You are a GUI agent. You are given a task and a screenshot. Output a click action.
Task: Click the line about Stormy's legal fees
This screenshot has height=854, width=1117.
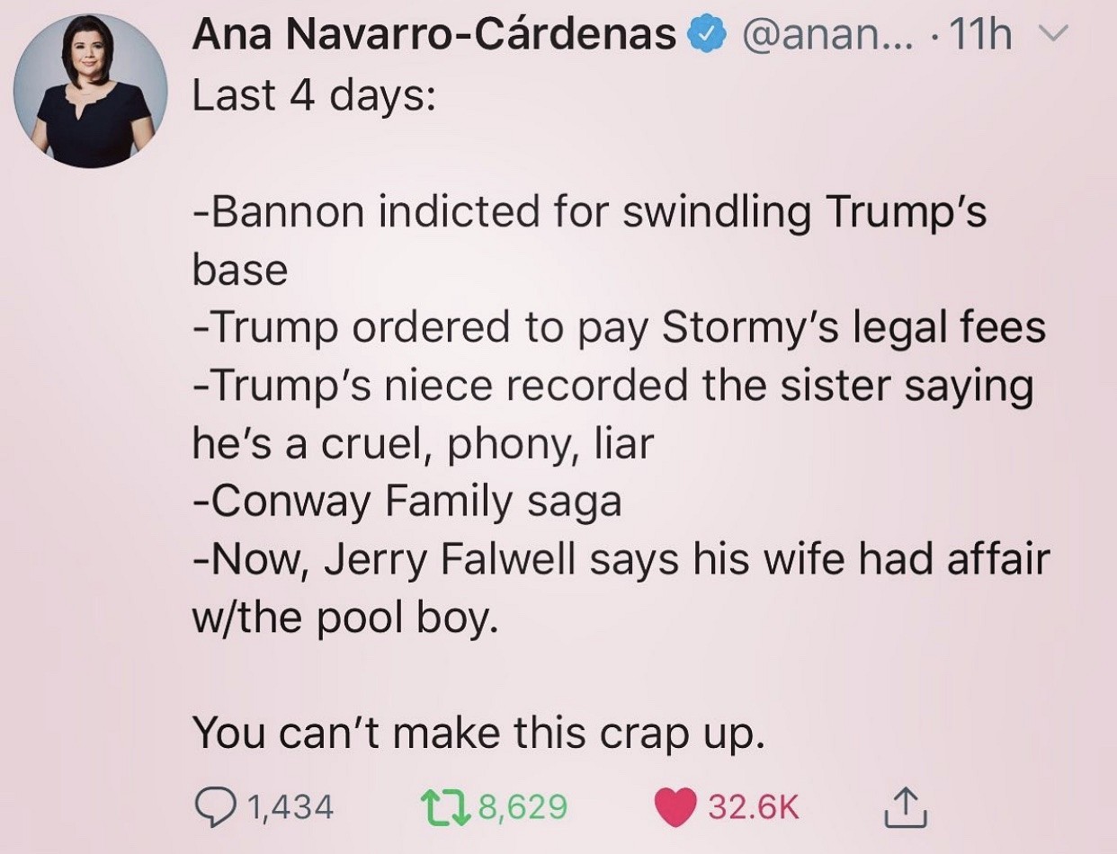click(619, 328)
